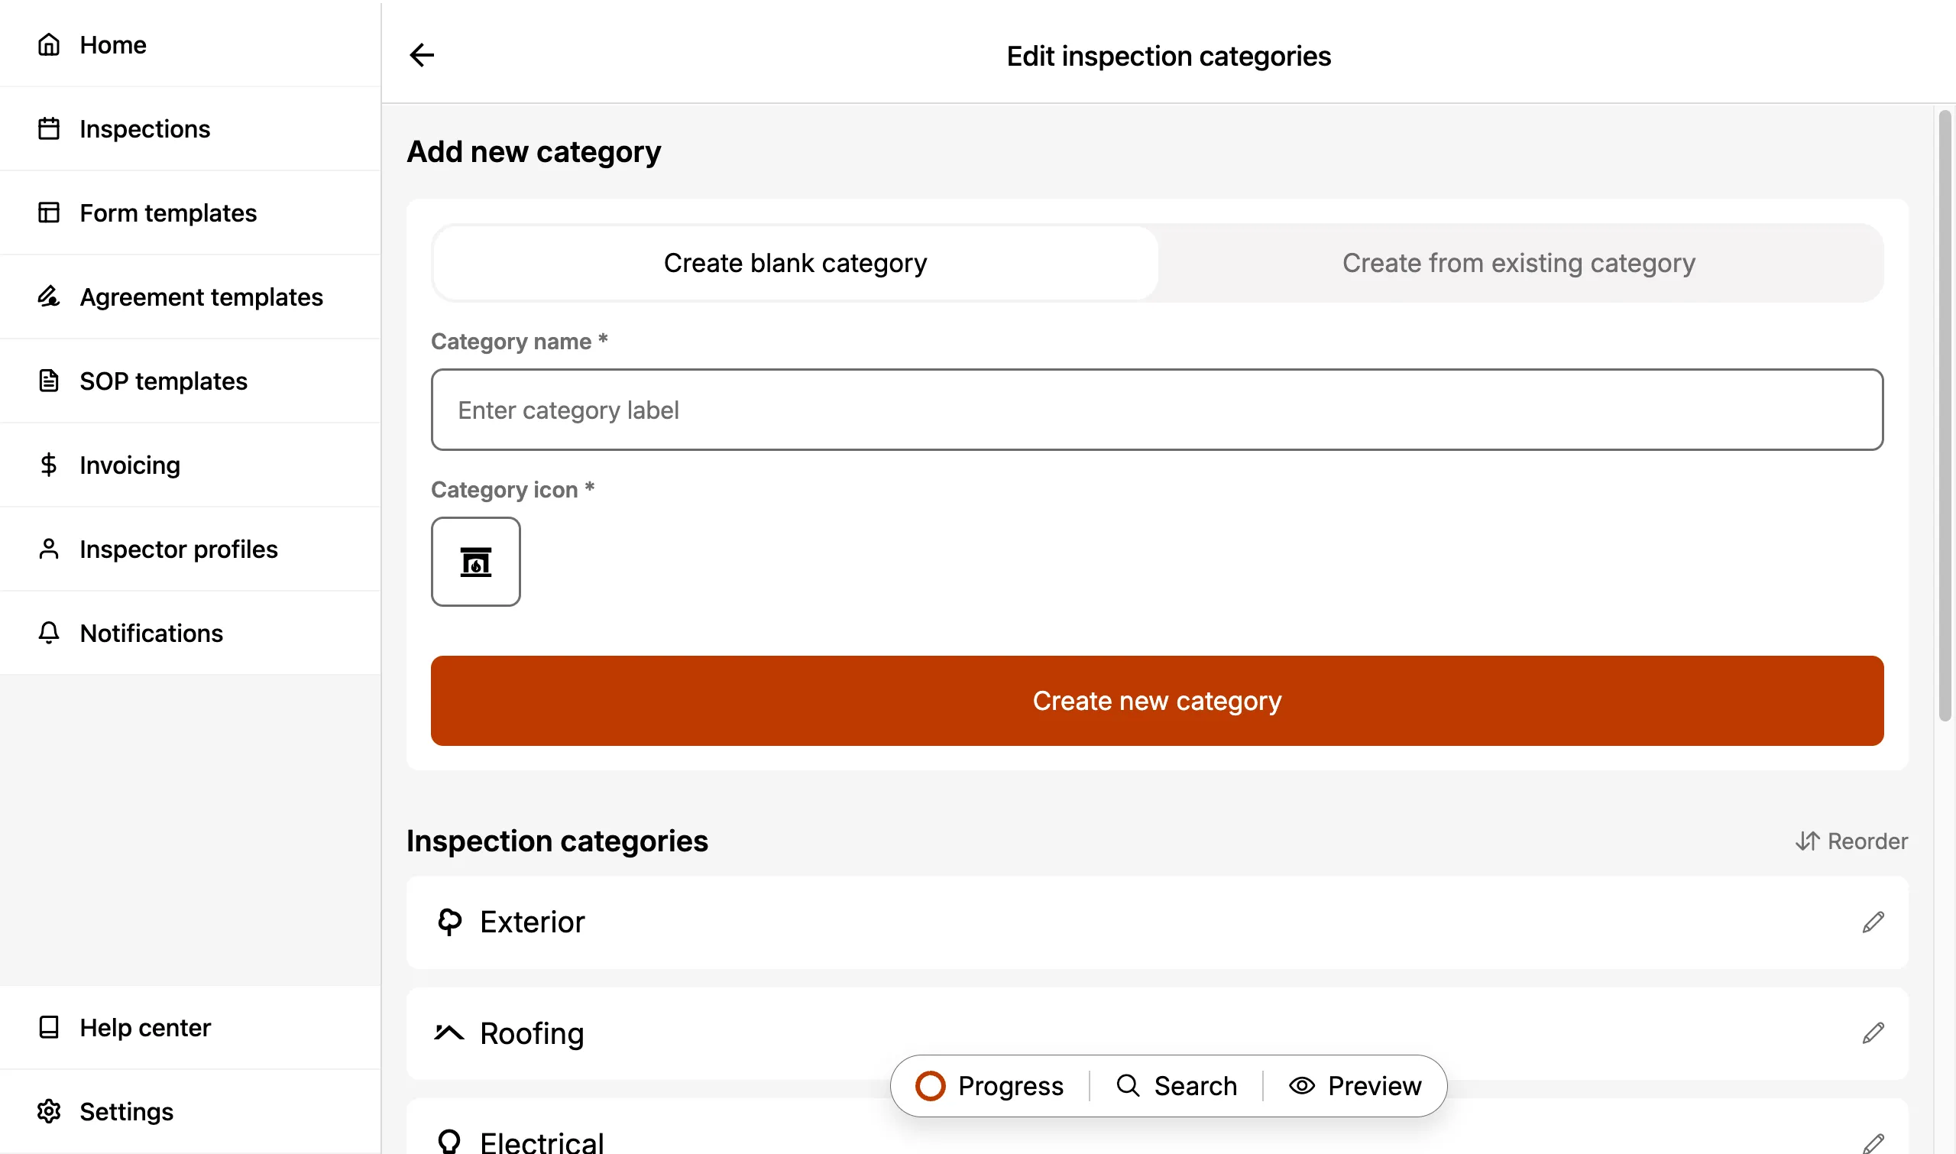The width and height of the screenshot is (1956, 1154).
Task: Open Inspector profiles
Action: tap(189, 548)
